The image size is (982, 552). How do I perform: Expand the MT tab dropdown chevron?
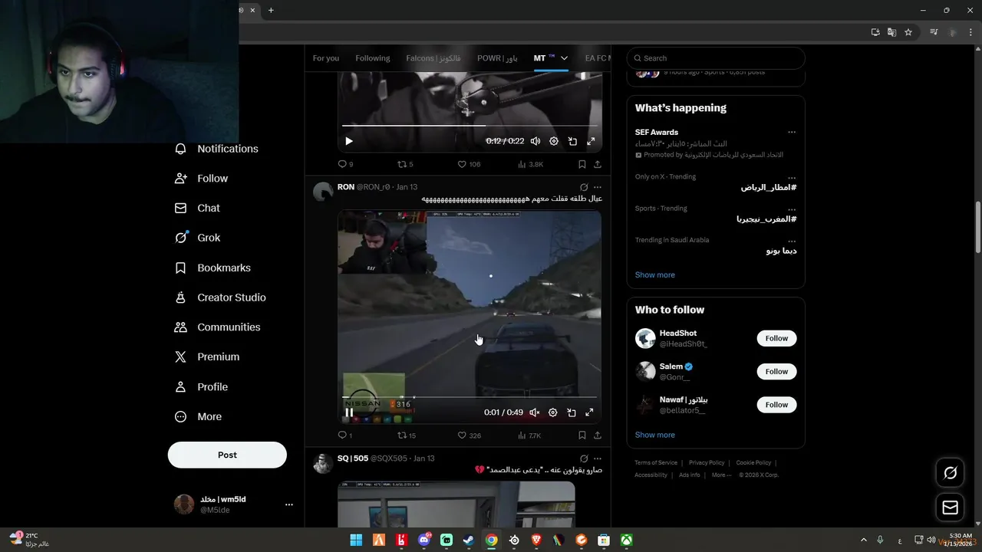tap(564, 58)
